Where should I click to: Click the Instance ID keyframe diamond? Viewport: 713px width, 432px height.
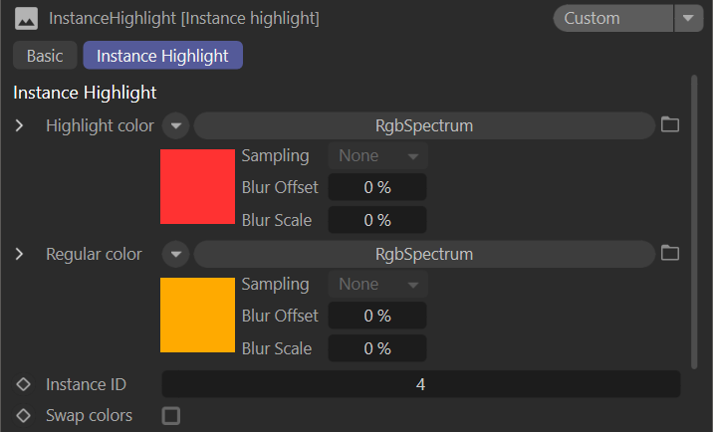(x=24, y=384)
